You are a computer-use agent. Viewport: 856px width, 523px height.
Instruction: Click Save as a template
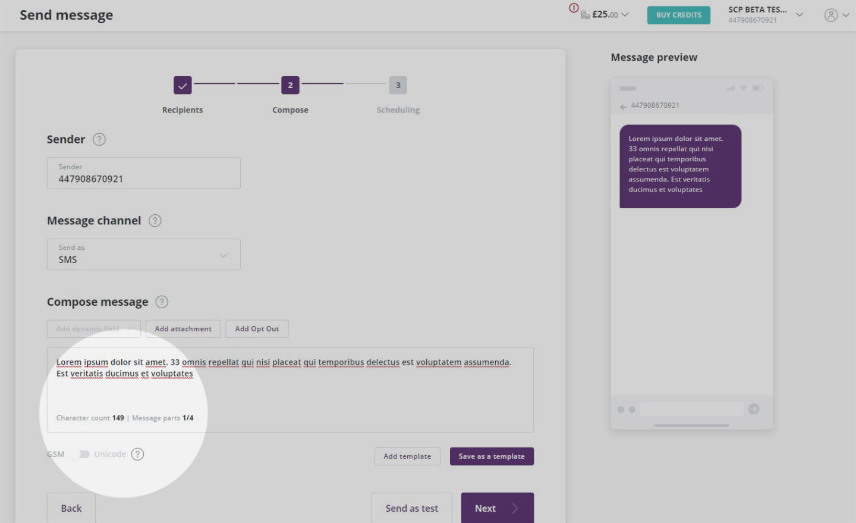492,456
